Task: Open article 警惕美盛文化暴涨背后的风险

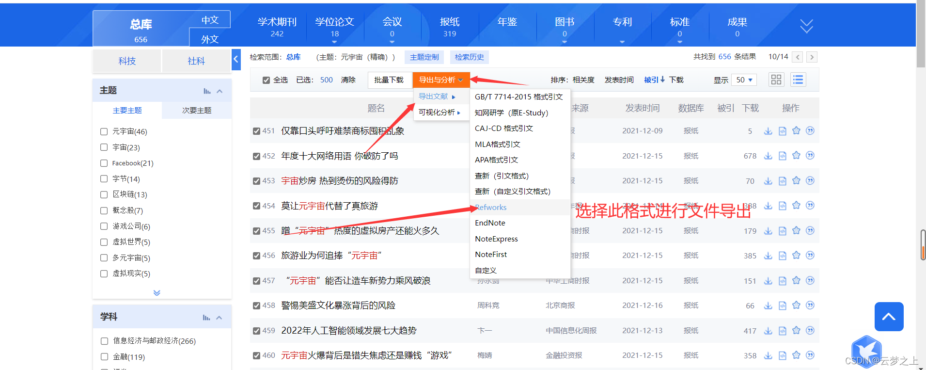Action: [x=338, y=306]
